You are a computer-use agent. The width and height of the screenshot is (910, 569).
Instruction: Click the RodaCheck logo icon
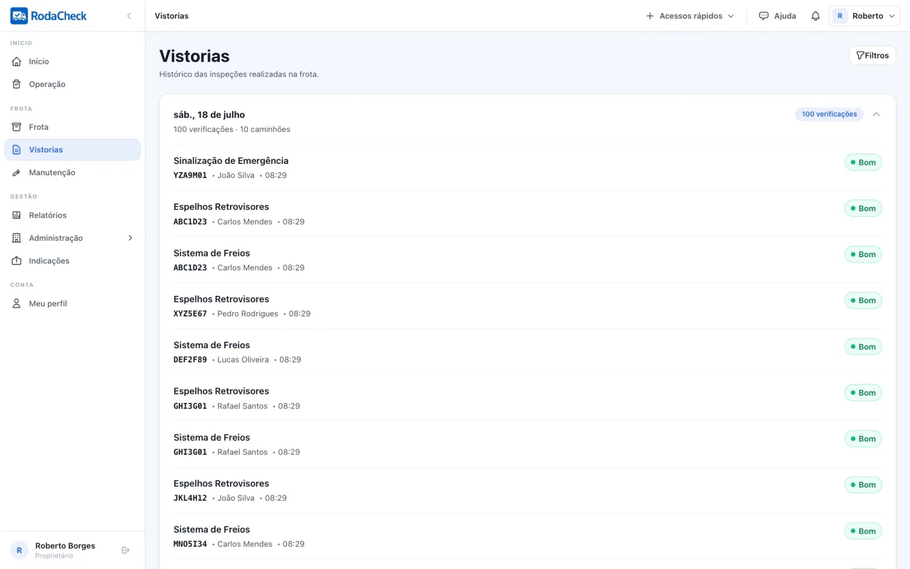click(19, 16)
